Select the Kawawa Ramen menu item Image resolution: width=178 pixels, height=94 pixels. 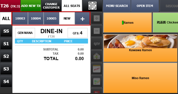tap(140, 48)
